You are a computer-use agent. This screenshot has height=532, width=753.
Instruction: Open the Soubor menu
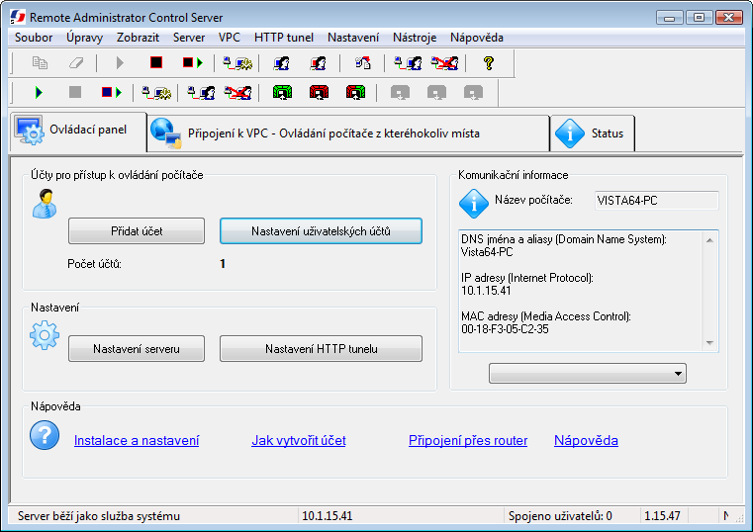click(x=34, y=38)
